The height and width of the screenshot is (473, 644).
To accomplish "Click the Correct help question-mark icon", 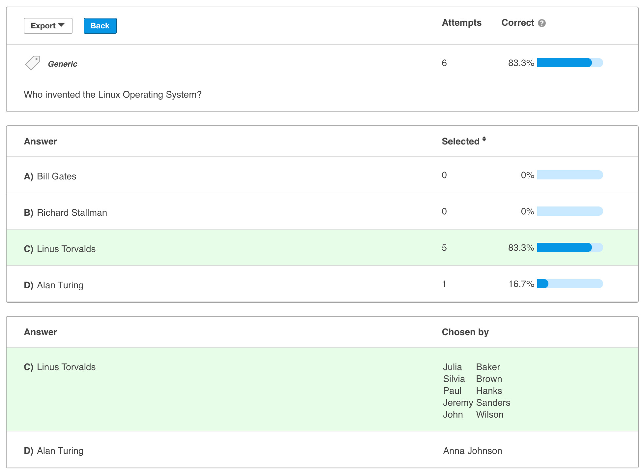I will pos(542,23).
